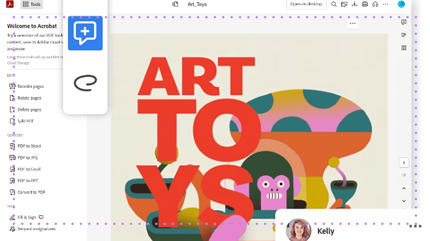The image size is (430, 241).
Task: Select the blue Add Comment tool
Action: tap(85, 33)
